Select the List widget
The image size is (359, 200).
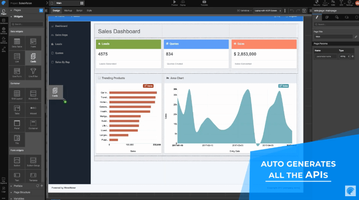point(17,58)
